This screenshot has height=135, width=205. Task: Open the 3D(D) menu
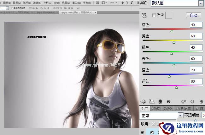tap(57, 3)
